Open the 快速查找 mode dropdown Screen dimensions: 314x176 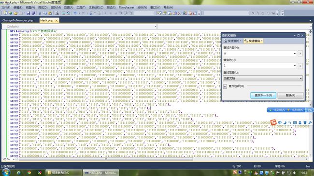click(241, 41)
